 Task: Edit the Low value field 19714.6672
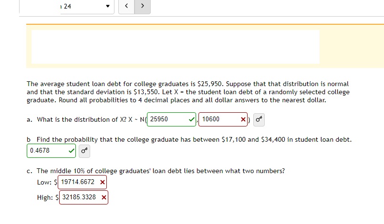coord(82,182)
